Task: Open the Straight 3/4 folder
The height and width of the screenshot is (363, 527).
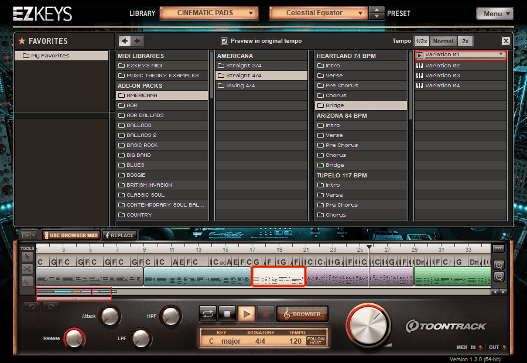Action: pyautogui.click(x=262, y=66)
